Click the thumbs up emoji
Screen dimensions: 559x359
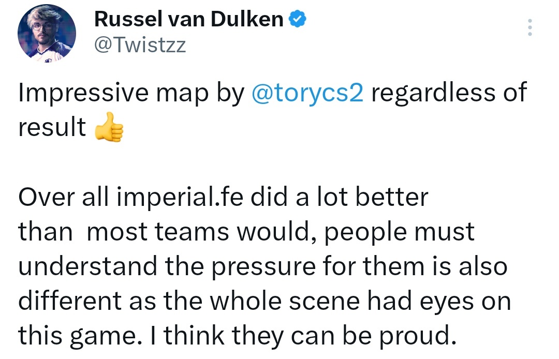coord(109,127)
